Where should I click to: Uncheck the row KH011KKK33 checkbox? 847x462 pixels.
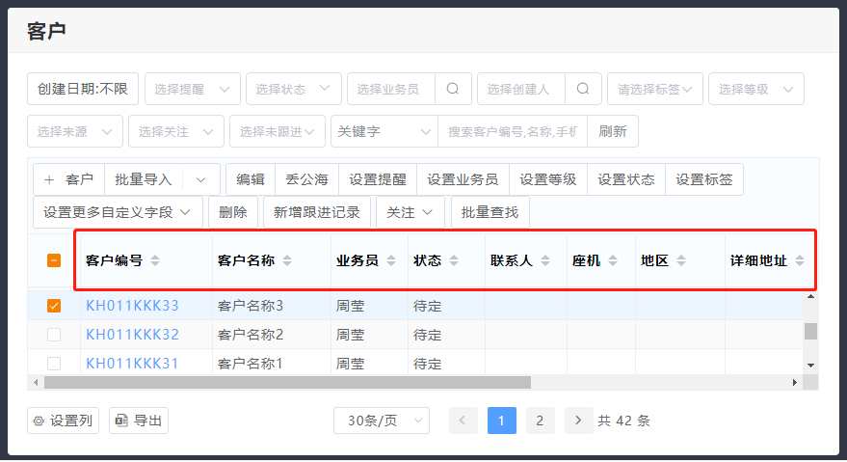pos(54,306)
